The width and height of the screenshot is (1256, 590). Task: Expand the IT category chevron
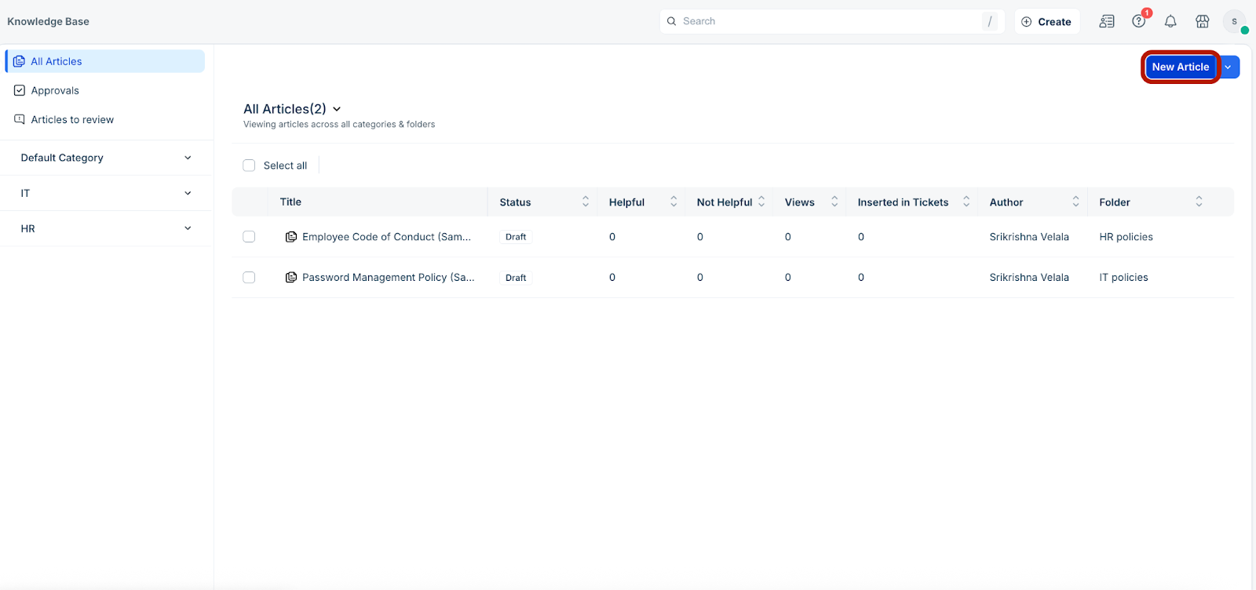(x=188, y=193)
